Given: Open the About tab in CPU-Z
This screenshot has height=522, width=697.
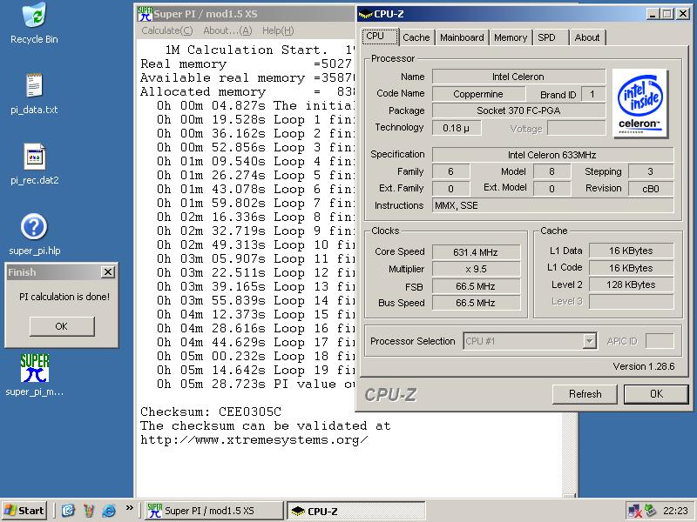Looking at the screenshot, I should pyautogui.click(x=587, y=37).
